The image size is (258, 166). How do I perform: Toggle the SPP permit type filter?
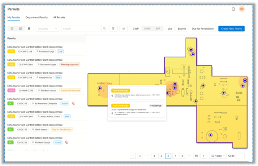click(158, 29)
